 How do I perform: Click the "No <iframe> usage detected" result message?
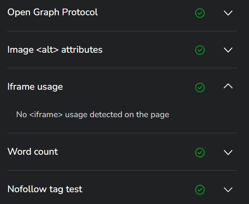click(92, 114)
